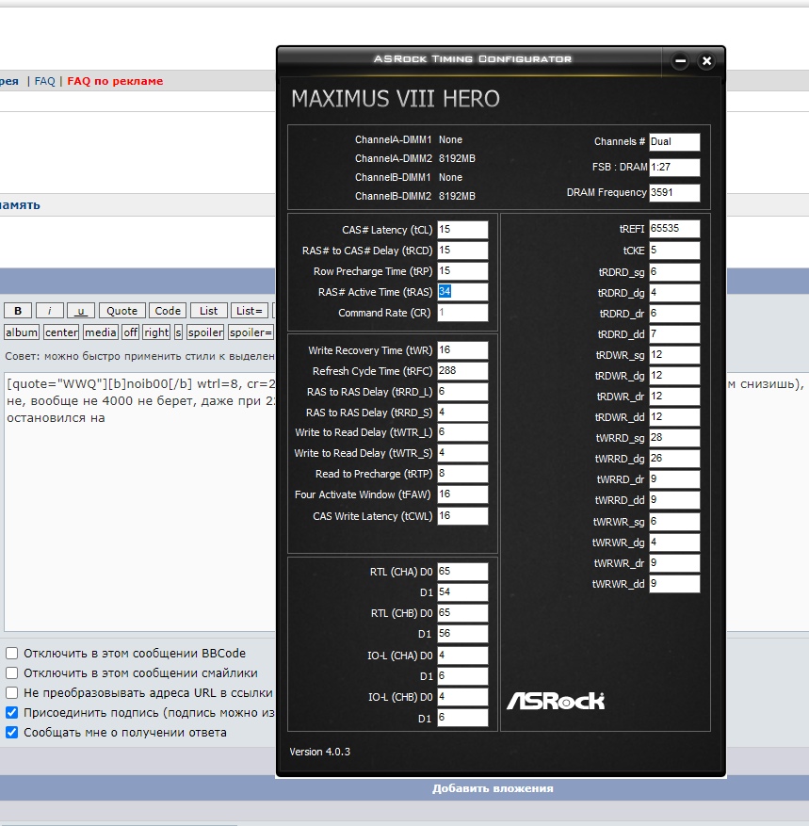The image size is (809, 826).
Task: Edit the Refresh Cycle Time (tRFC) field
Action: coord(462,370)
